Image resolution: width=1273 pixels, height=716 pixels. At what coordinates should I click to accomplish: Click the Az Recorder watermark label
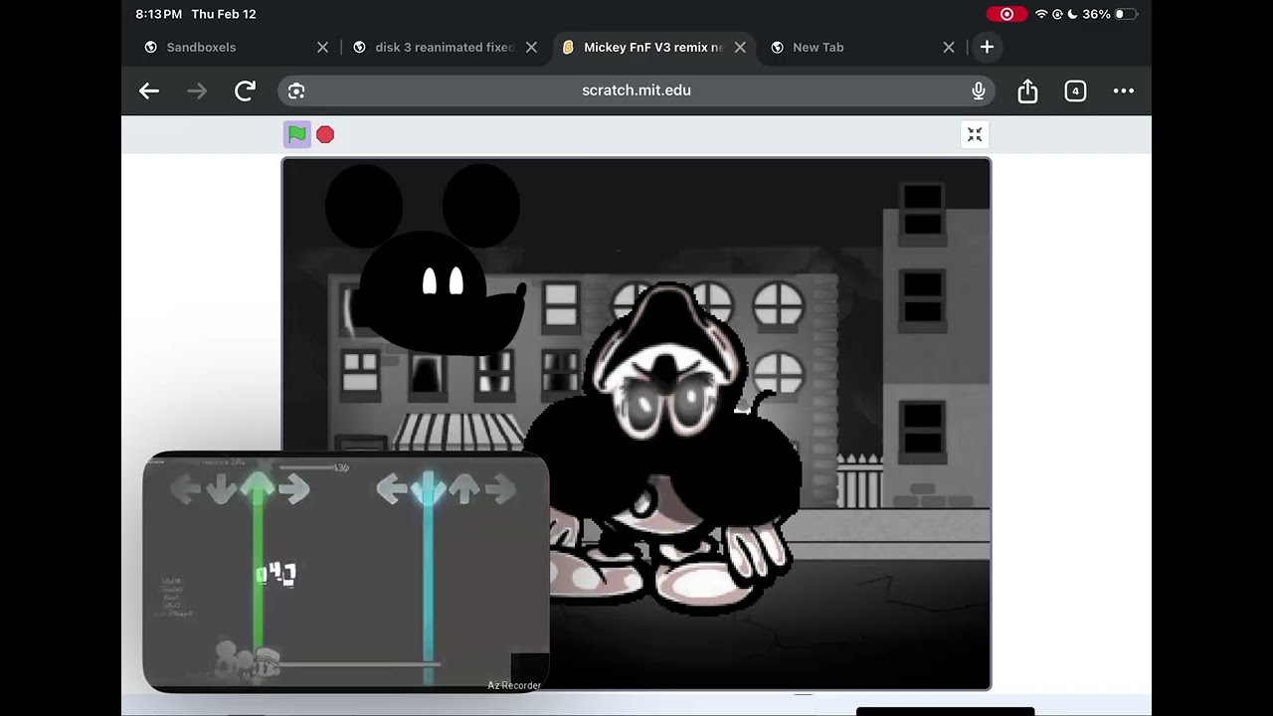pyautogui.click(x=514, y=685)
